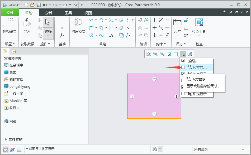251x155 pixels.
Task: Select the rectangle sketch tool
Action: 91,28
